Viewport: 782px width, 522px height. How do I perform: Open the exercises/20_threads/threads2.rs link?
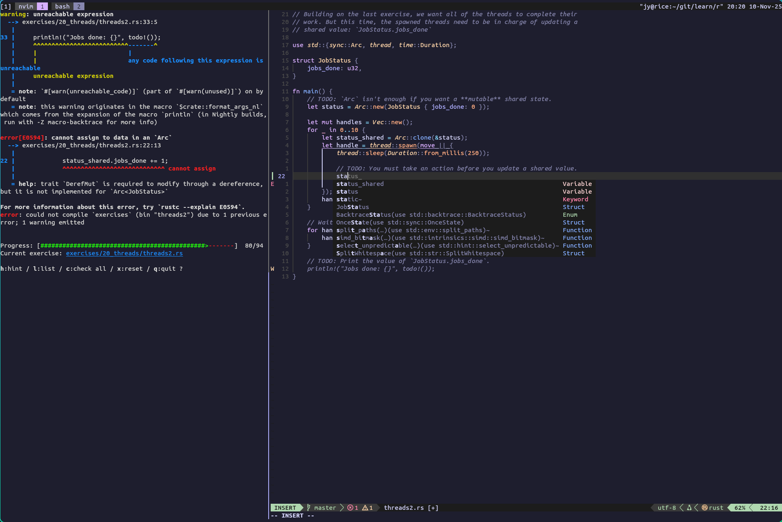coord(124,253)
